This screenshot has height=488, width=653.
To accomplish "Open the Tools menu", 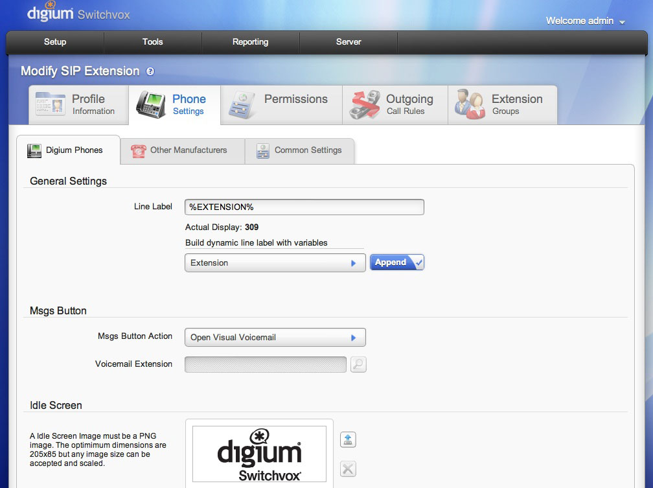I will 152,42.
